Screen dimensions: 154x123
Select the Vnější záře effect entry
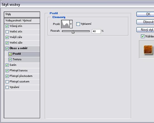22,37
